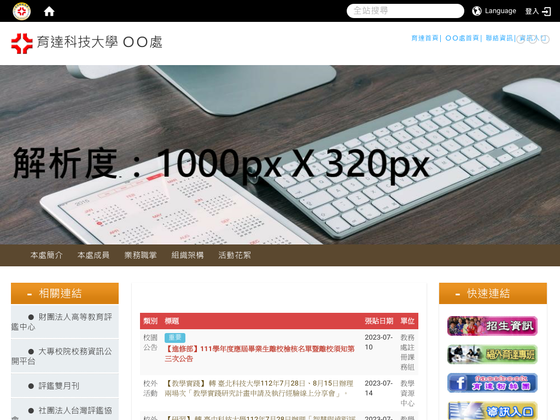Open the Facebook 育達粉絲團 banner
The height and width of the screenshot is (420, 560).
tap(492, 383)
